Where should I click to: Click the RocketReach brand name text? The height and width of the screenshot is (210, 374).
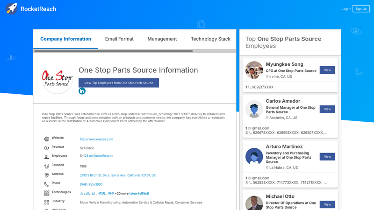38,9
